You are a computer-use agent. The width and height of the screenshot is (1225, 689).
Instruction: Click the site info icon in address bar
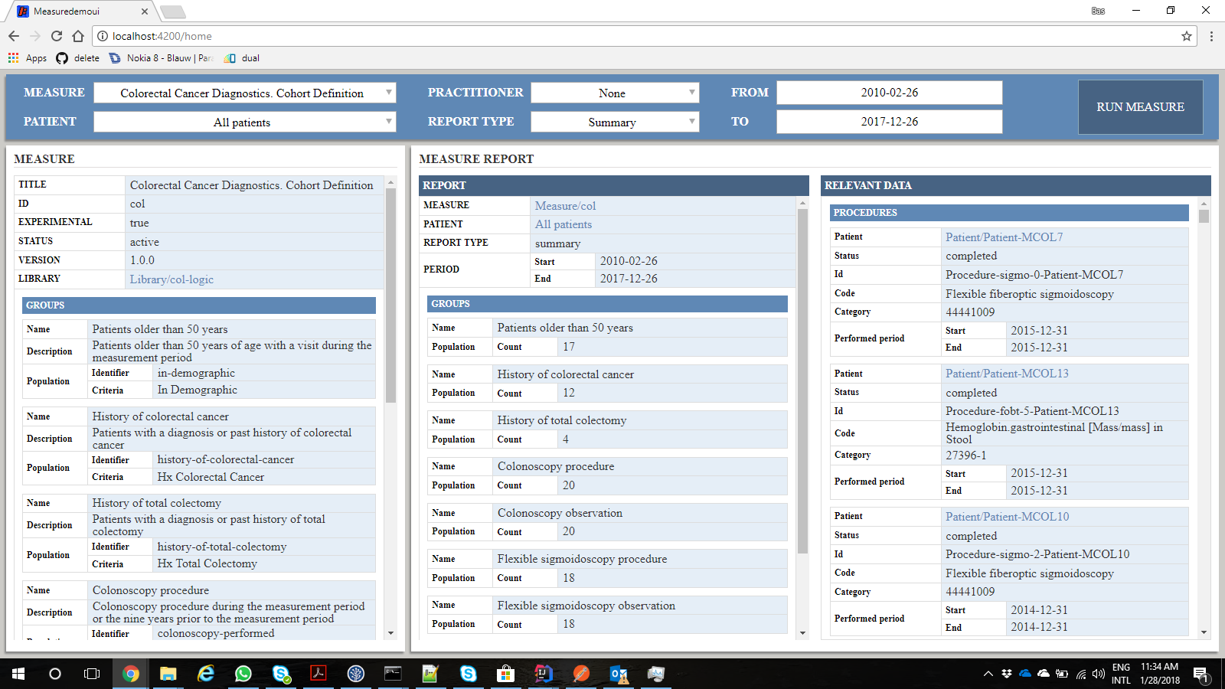pos(103,36)
